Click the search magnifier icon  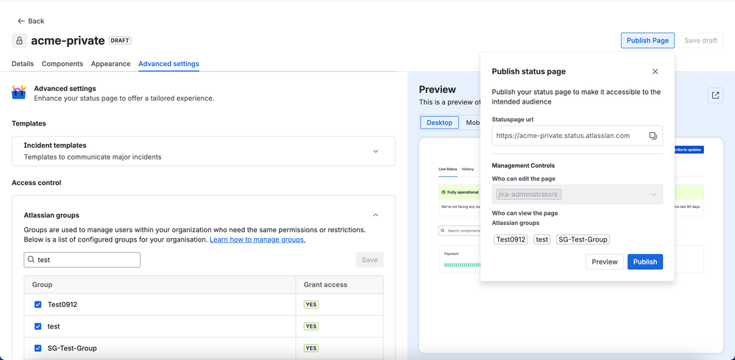31,260
